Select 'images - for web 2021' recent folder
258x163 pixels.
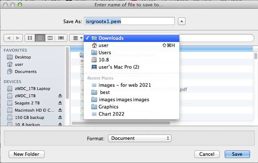tap(125, 85)
